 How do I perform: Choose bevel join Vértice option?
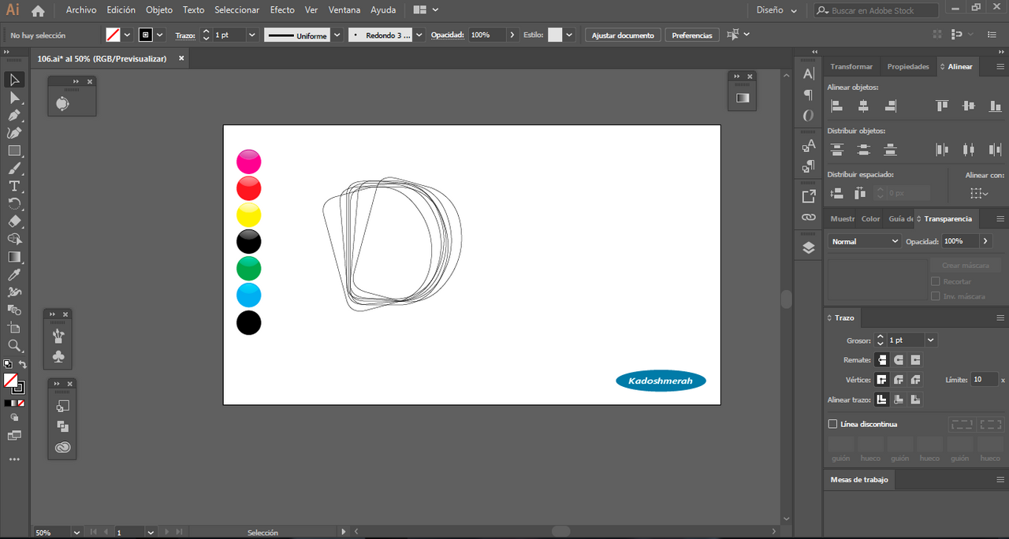[x=915, y=379]
